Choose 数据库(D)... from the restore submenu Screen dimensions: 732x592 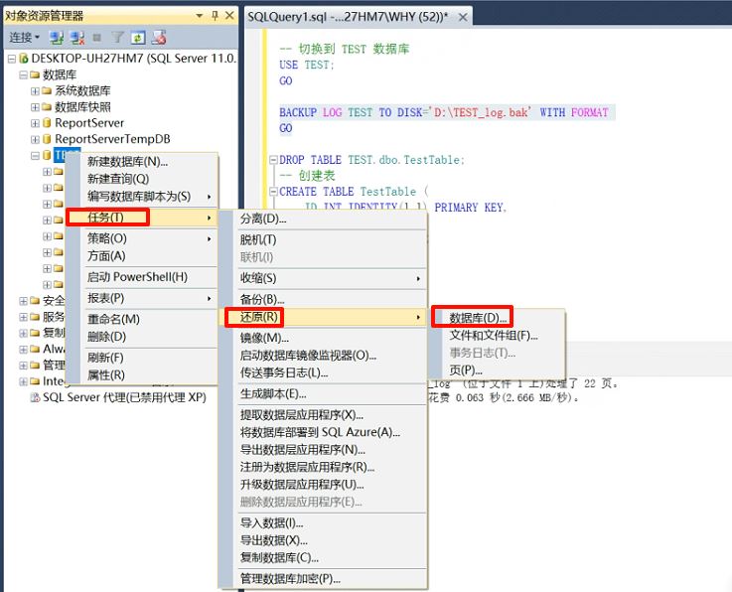479,318
